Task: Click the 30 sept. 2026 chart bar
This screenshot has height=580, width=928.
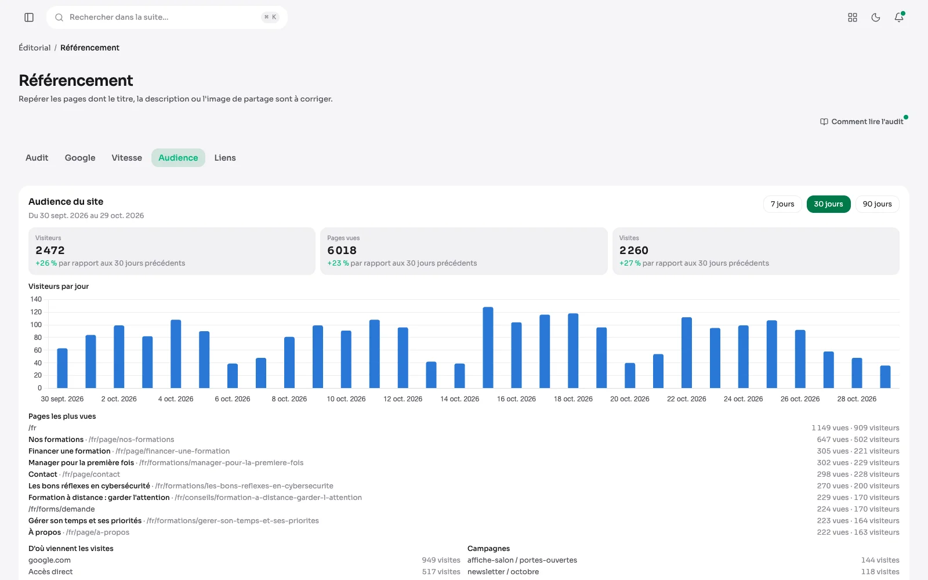Action: point(62,368)
